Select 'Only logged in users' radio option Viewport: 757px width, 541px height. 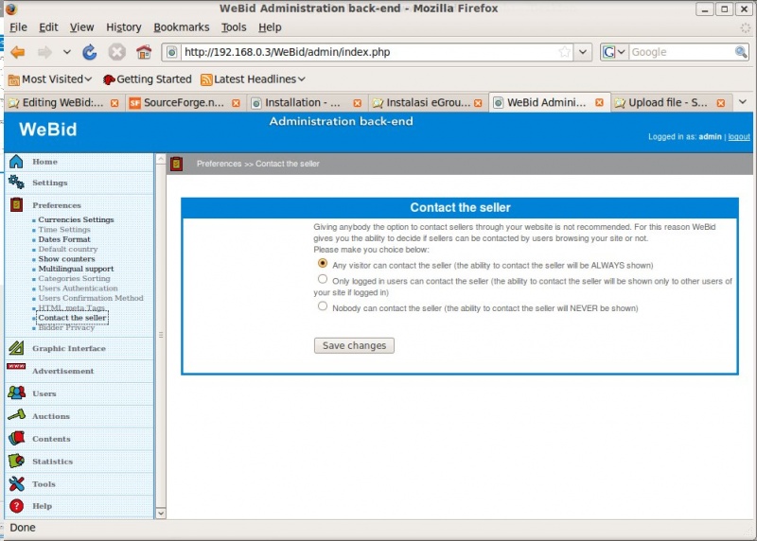tap(324, 280)
